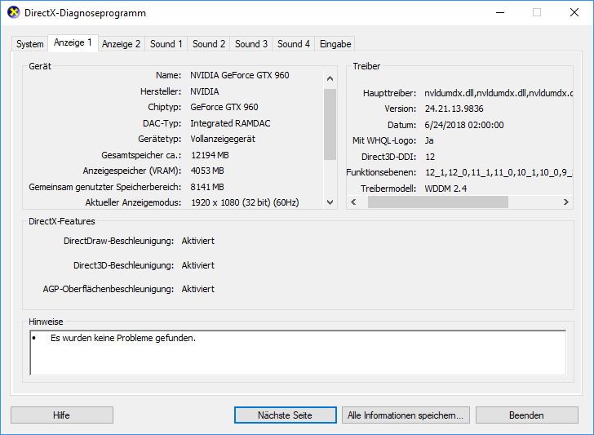594x435 pixels.
Task: Click the WHQL-Logo value Ja
Action: [x=429, y=140]
